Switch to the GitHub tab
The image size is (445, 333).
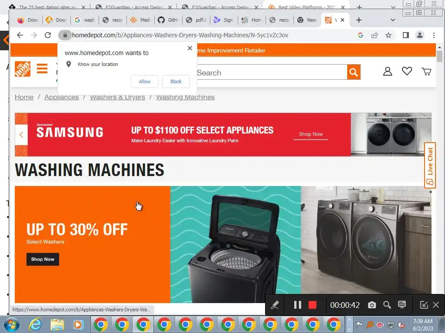(x=168, y=20)
